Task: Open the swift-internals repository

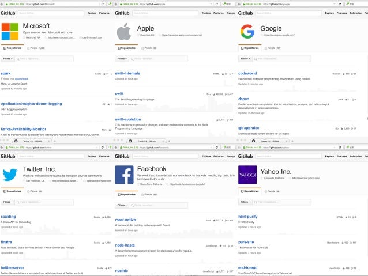Action: [x=127, y=73]
